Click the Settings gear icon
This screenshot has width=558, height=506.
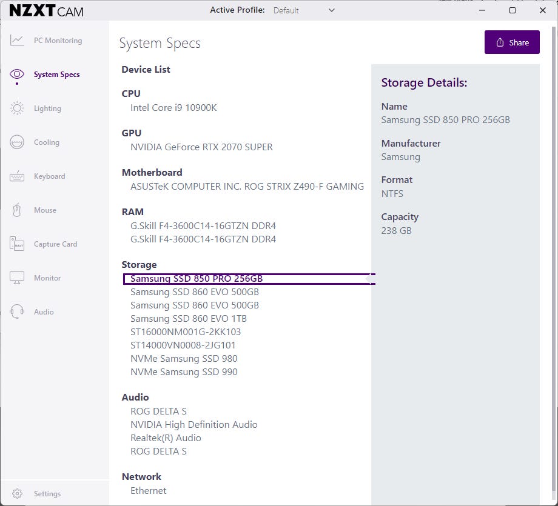pyautogui.click(x=17, y=493)
